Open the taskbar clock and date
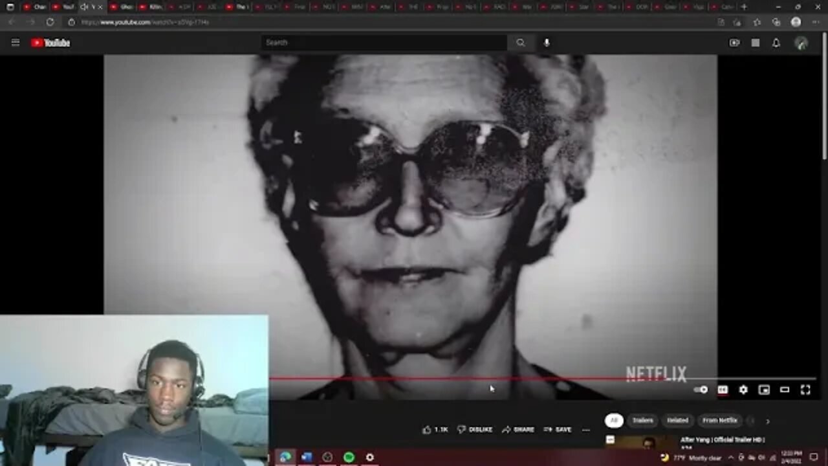Image resolution: width=828 pixels, height=466 pixels. pos(791,457)
